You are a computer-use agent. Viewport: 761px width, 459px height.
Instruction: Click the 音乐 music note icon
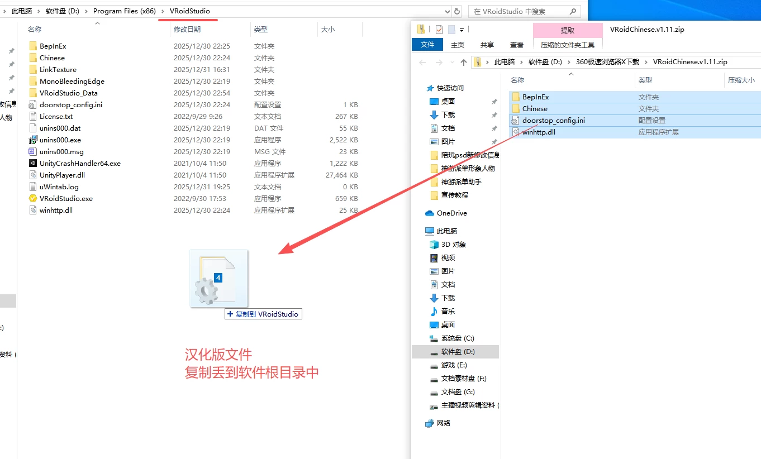coord(434,312)
